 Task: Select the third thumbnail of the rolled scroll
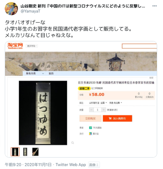pos(35,152)
